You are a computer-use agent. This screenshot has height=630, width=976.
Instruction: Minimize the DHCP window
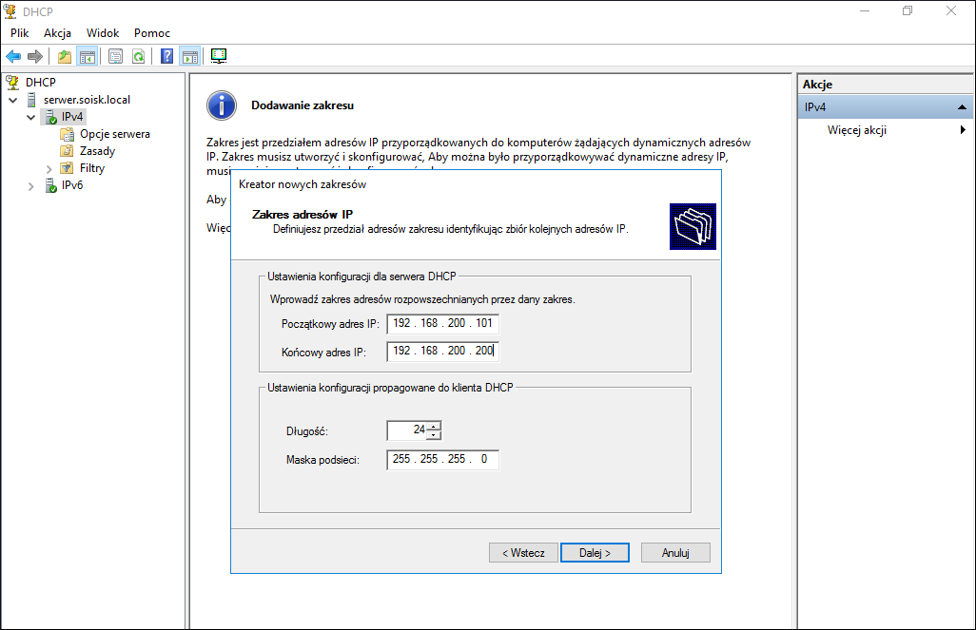[865, 10]
